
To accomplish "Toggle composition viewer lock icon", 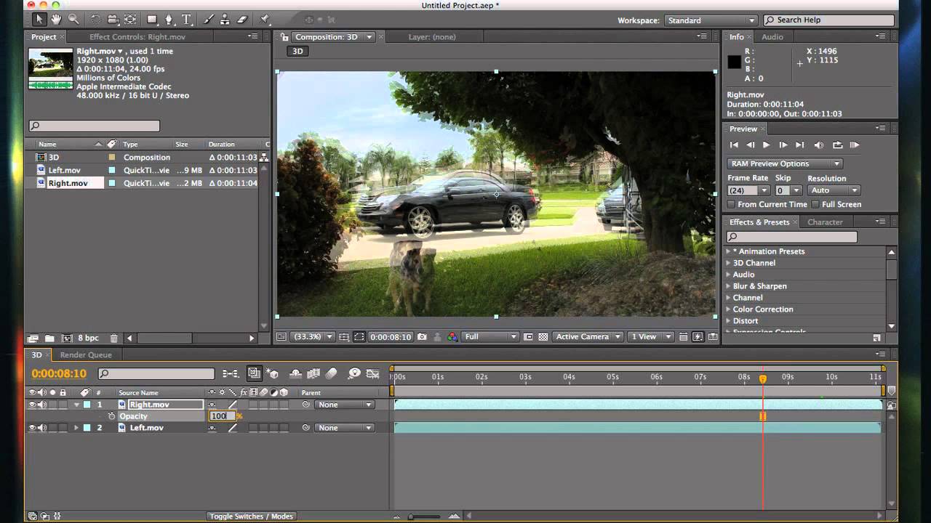I will (284, 37).
